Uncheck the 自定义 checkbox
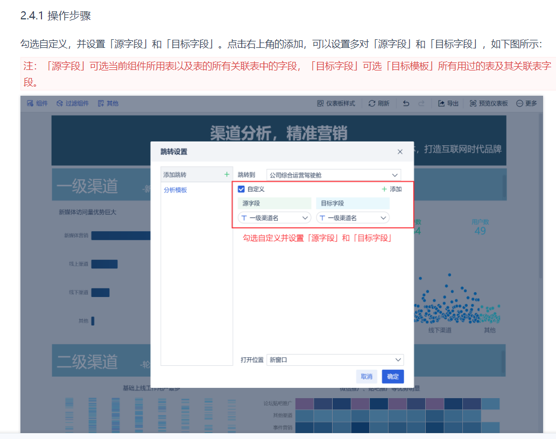 (x=242, y=189)
